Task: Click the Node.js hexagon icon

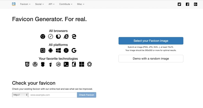Action: pos(58,64)
